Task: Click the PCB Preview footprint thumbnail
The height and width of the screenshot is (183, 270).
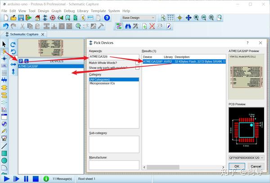Action: click(246, 130)
